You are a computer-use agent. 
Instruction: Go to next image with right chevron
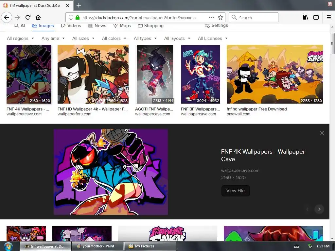319,209
